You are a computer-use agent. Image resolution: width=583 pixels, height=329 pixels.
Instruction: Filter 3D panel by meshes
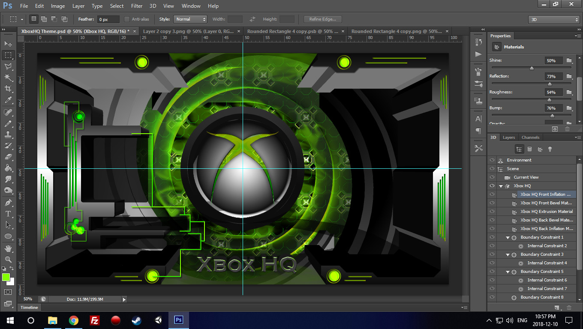click(529, 149)
